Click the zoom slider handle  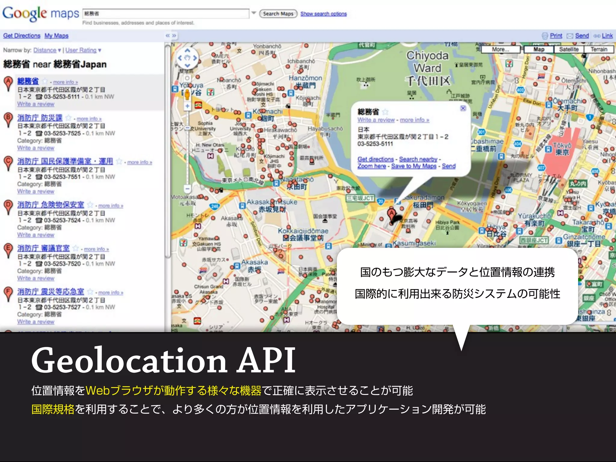(x=187, y=128)
